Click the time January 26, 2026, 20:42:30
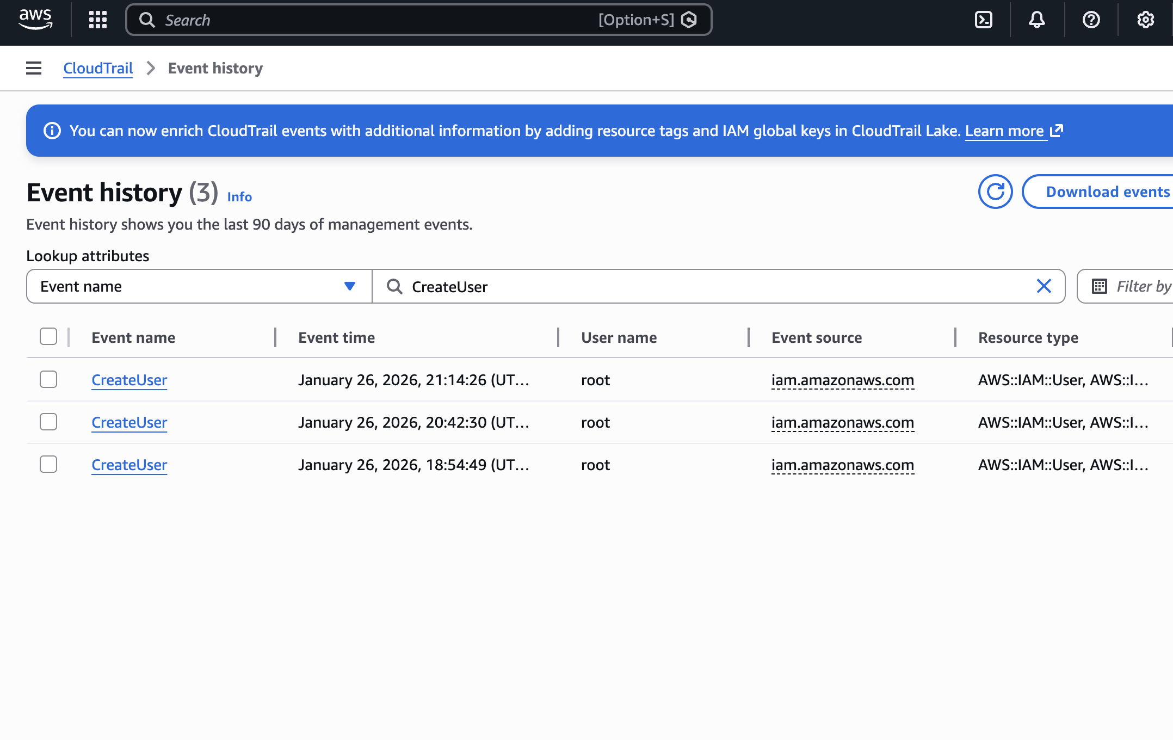Viewport: 1173px width, 740px height. [x=413, y=422]
